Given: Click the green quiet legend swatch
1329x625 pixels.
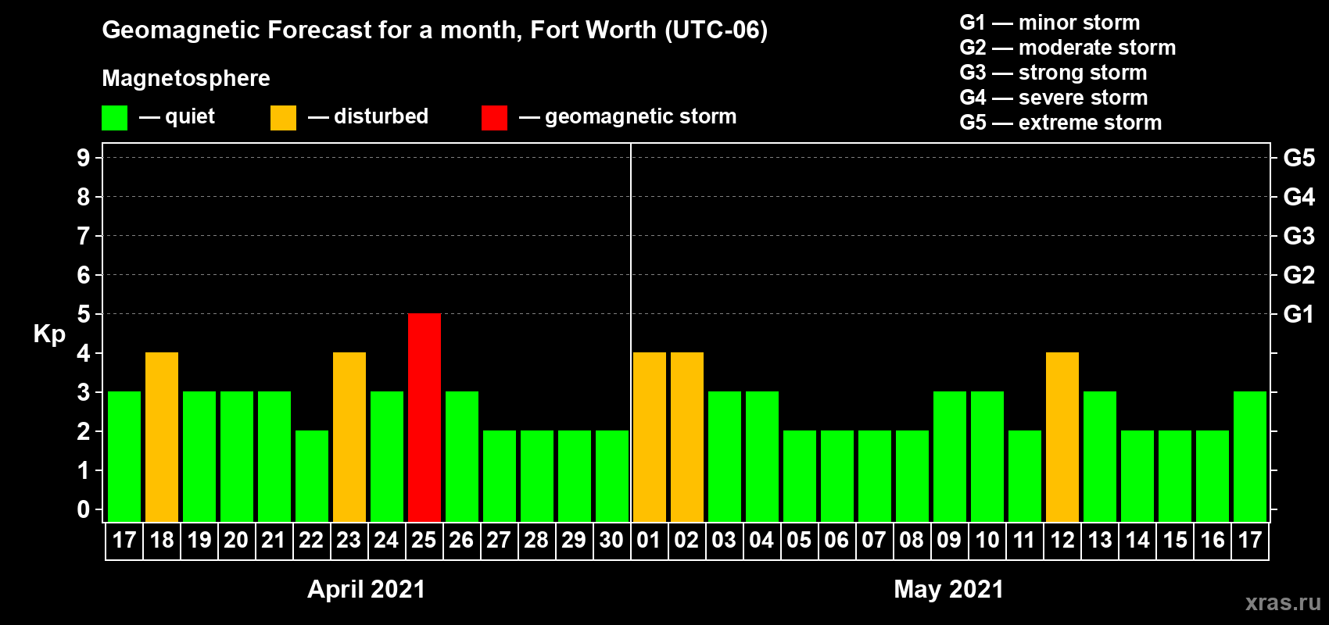Looking at the screenshot, I should coord(114,118).
